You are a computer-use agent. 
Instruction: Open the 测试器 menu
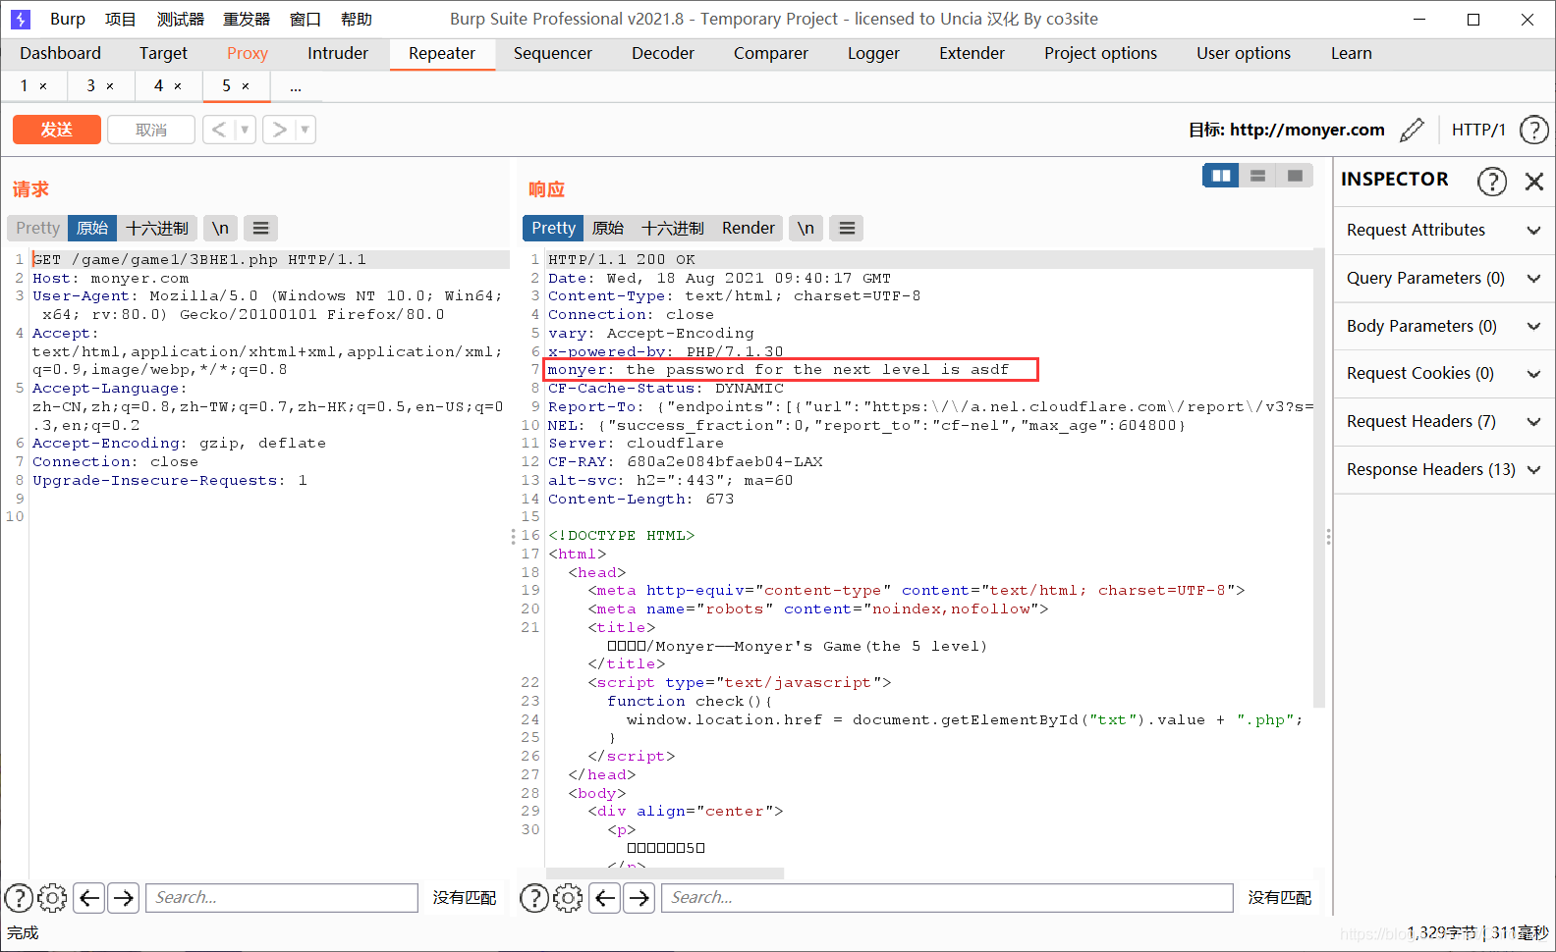[181, 19]
